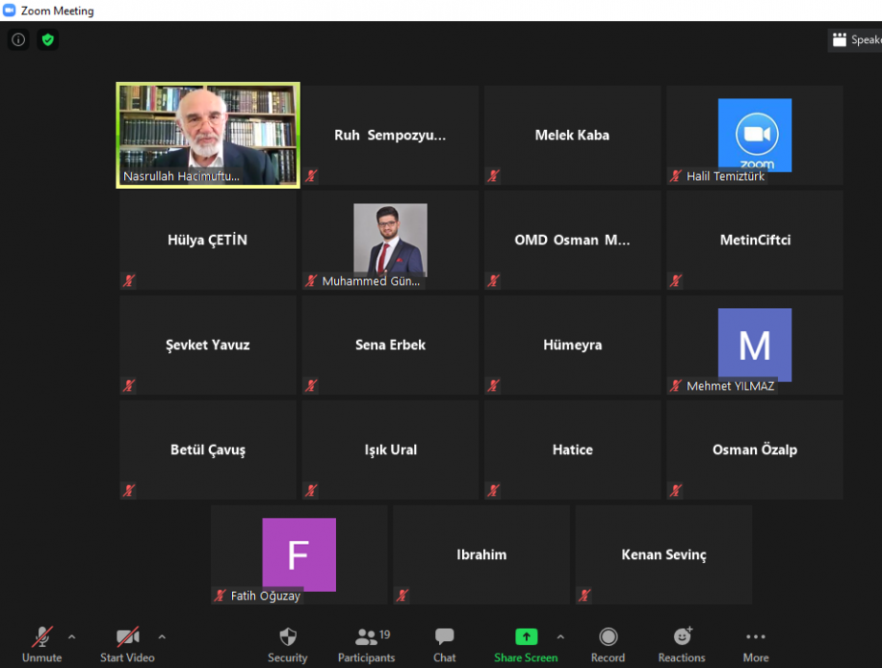Expand video options arrow next to Start Video
Image resolution: width=882 pixels, height=668 pixels.
click(162, 637)
